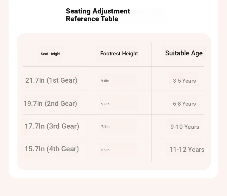
Task: Click the word Age in the Suitable Age header
Action: pyautogui.click(x=197, y=53)
